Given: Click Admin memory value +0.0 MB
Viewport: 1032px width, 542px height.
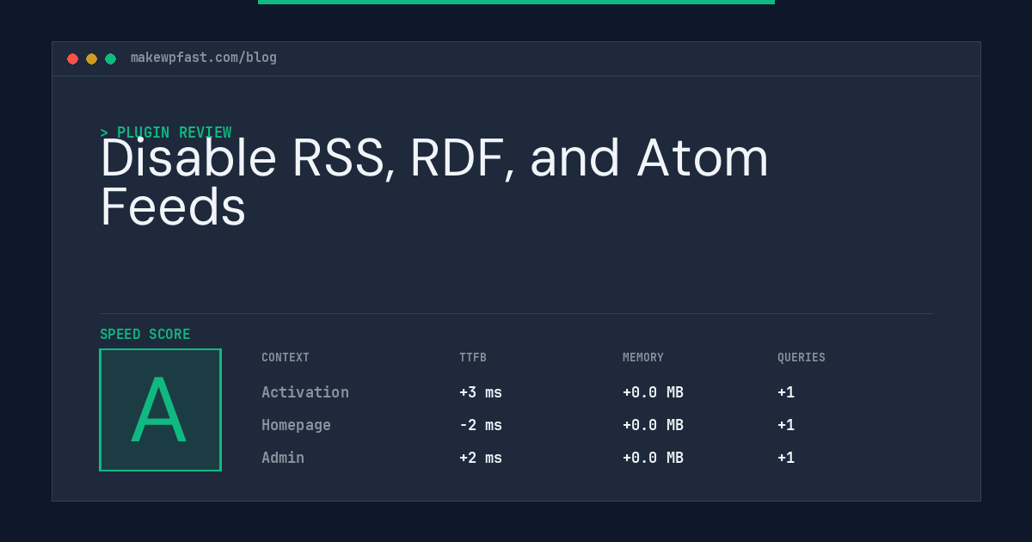Looking at the screenshot, I should (x=654, y=458).
